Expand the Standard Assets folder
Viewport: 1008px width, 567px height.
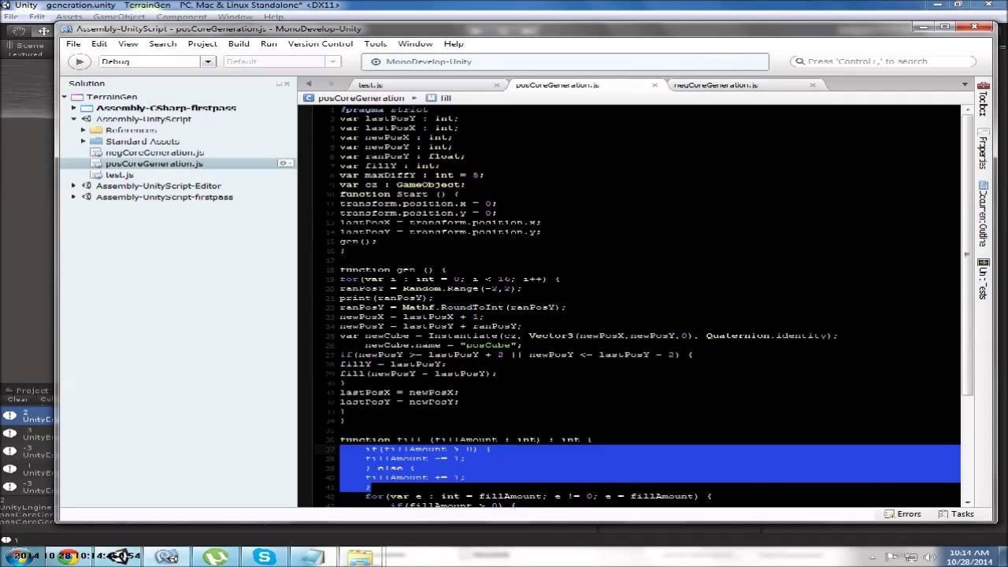tap(83, 141)
